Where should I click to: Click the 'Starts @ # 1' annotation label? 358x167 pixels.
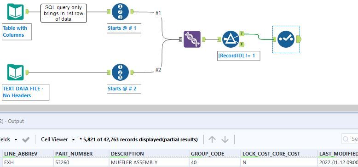pos(124,28)
